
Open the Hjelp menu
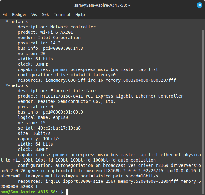(80, 14)
